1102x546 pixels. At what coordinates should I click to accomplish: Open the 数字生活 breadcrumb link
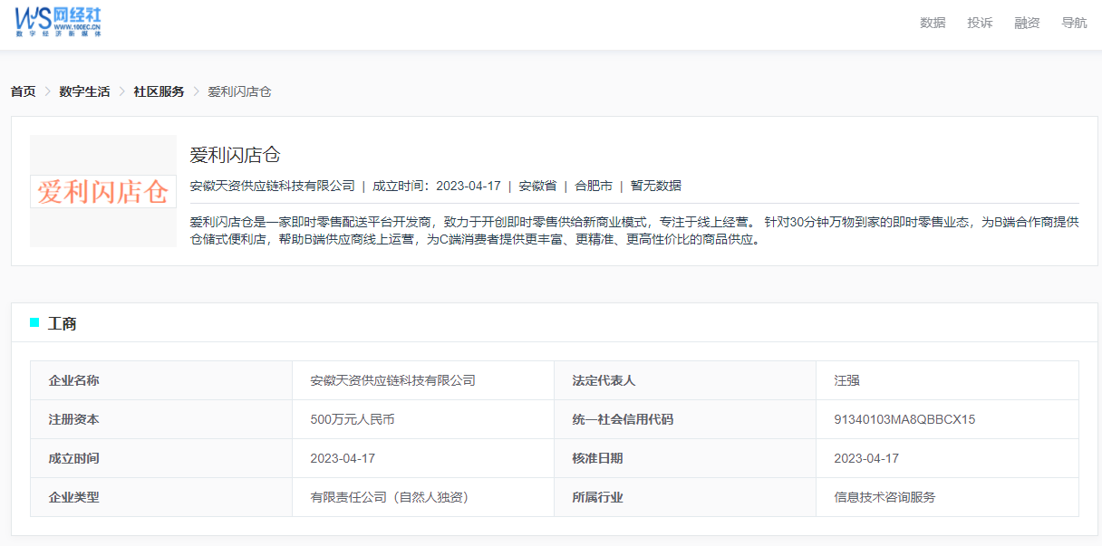point(84,91)
